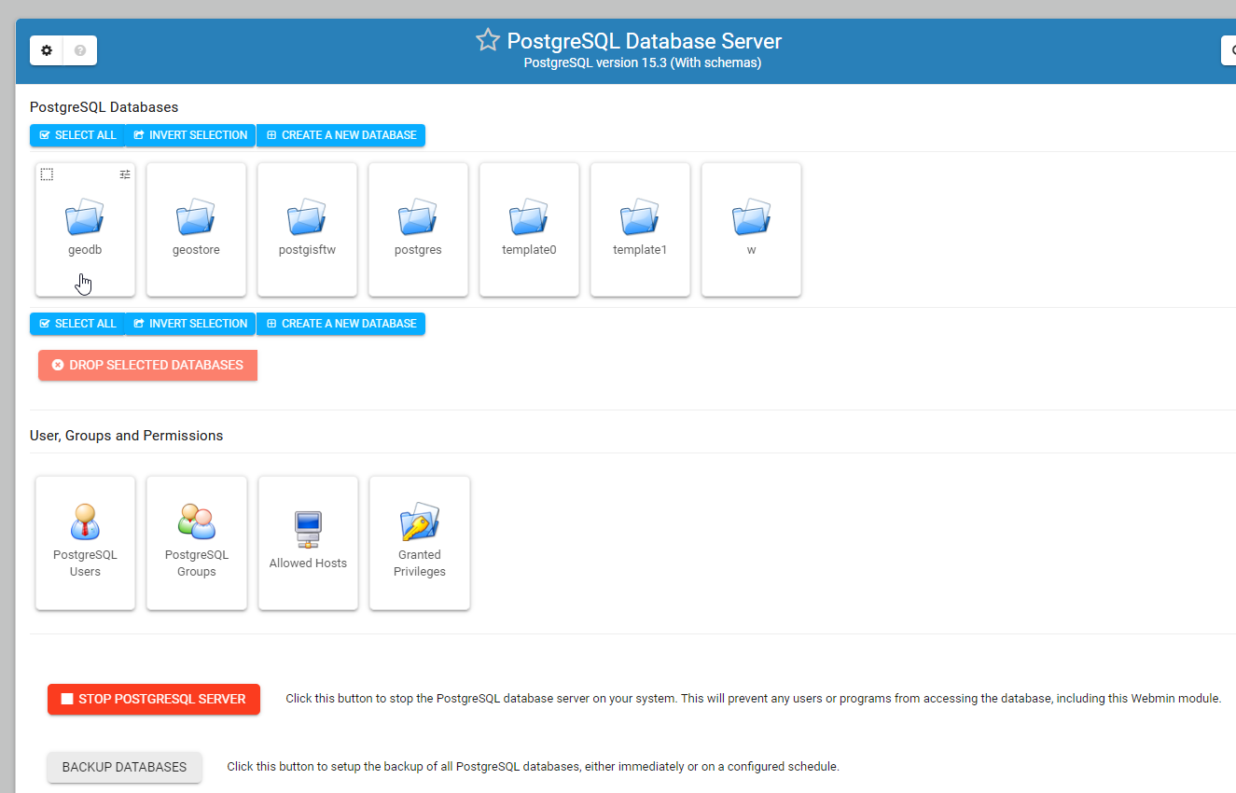Screen dimensions: 1236x793
Task: Open the postgisftw database icon
Action: click(307, 217)
